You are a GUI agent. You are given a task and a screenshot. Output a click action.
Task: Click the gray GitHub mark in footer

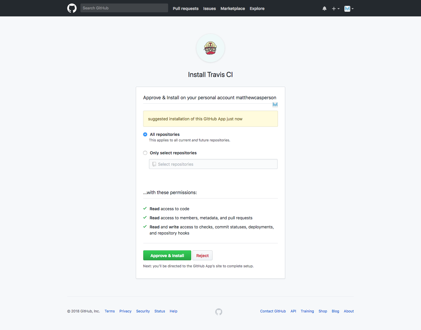pyautogui.click(x=219, y=312)
